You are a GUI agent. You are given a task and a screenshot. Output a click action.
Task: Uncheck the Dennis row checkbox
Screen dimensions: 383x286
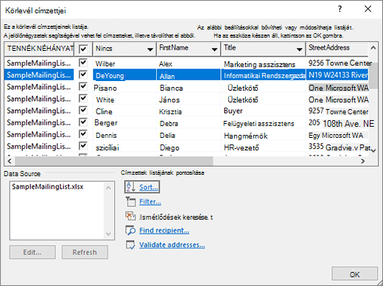click(x=83, y=134)
